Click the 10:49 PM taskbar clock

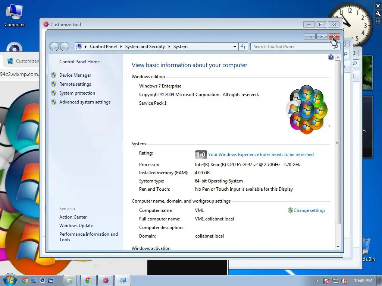(363, 281)
